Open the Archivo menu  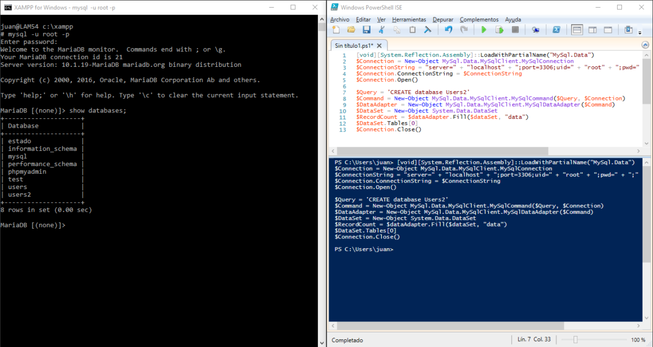tap(340, 20)
